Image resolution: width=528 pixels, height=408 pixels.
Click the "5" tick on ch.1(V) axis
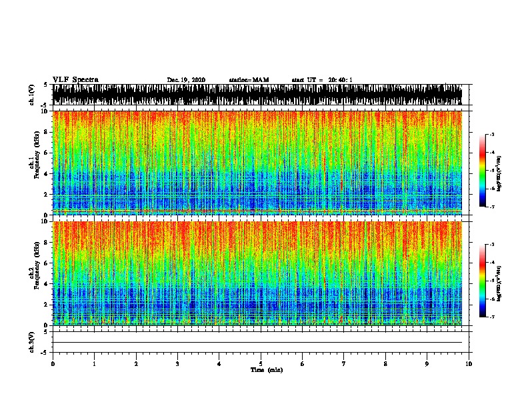click(46, 85)
